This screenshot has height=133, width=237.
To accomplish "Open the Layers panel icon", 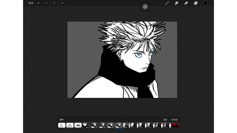I will tap(196, 3).
